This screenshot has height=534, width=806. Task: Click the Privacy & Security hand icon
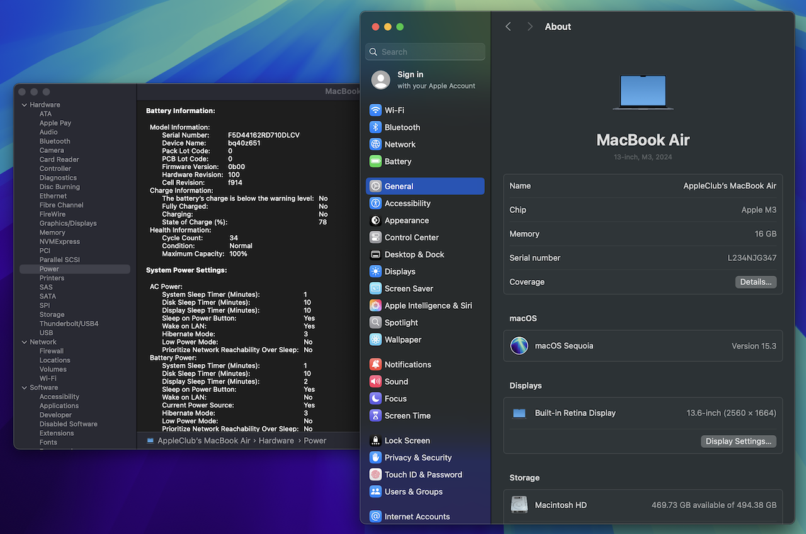click(x=375, y=457)
